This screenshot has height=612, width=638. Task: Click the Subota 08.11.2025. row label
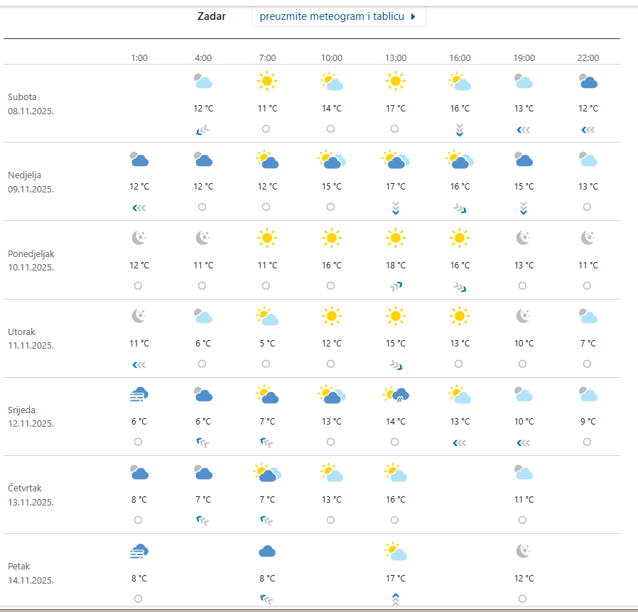(31, 104)
